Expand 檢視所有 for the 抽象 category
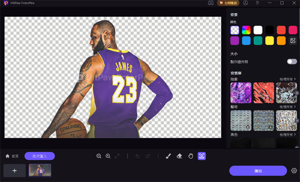300x182 pixels. click(288, 79)
